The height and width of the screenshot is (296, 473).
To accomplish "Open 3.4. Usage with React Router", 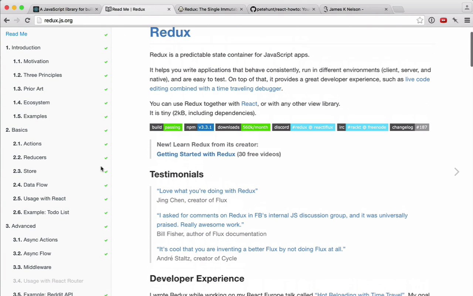I will pos(48,280).
